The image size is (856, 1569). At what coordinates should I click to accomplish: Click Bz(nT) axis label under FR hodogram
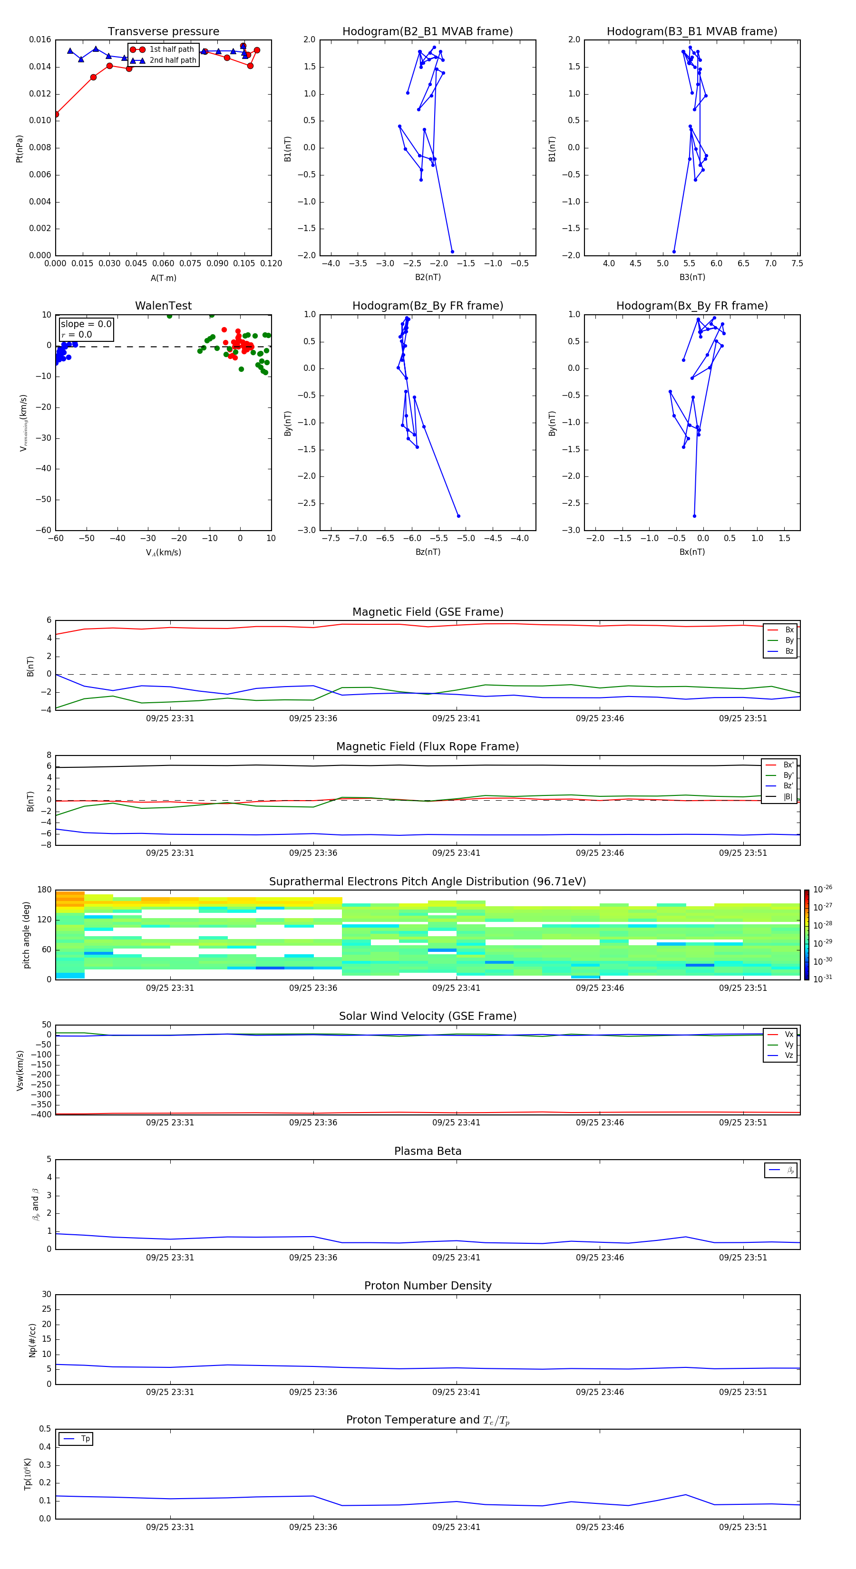pos(428,552)
